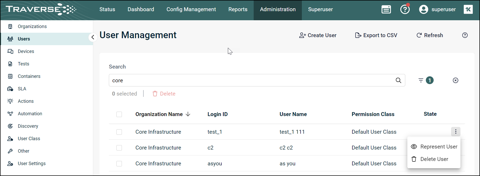This screenshot has width=480, height=176.
Task: Switch to the Config Management tab
Action: pos(191,9)
